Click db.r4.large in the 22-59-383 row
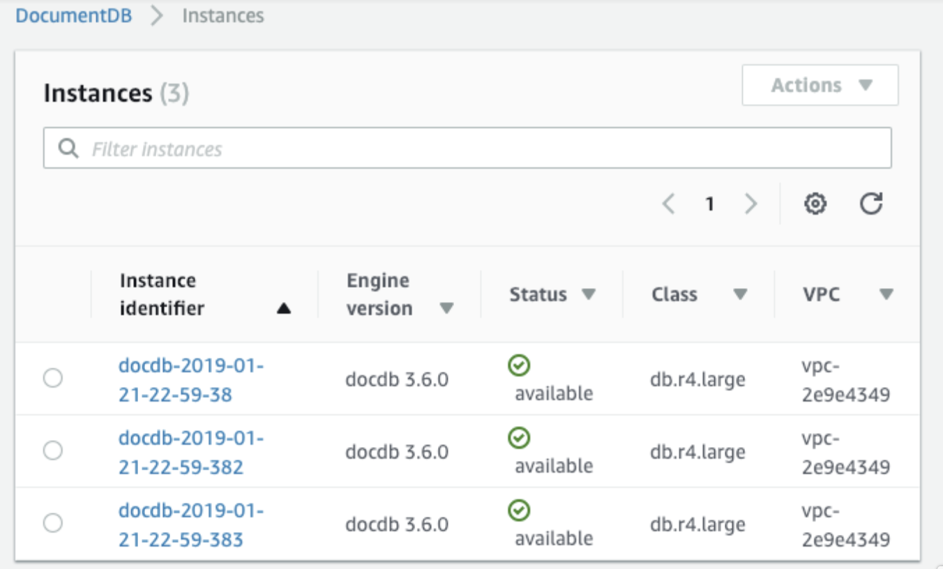Image resolution: width=943 pixels, height=569 pixels. (x=697, y=525)
